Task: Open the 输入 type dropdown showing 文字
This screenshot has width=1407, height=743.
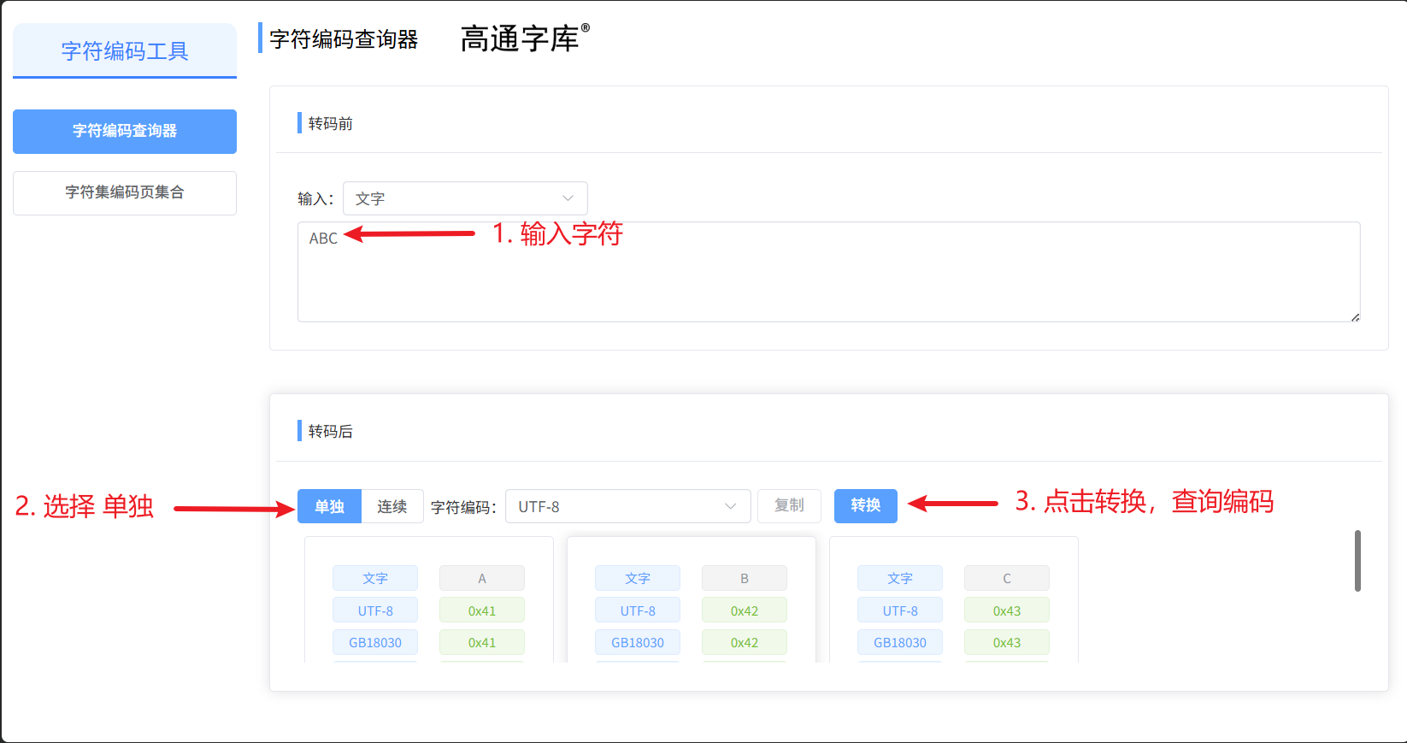Action: pyautogui.click(x=465, y=198)
